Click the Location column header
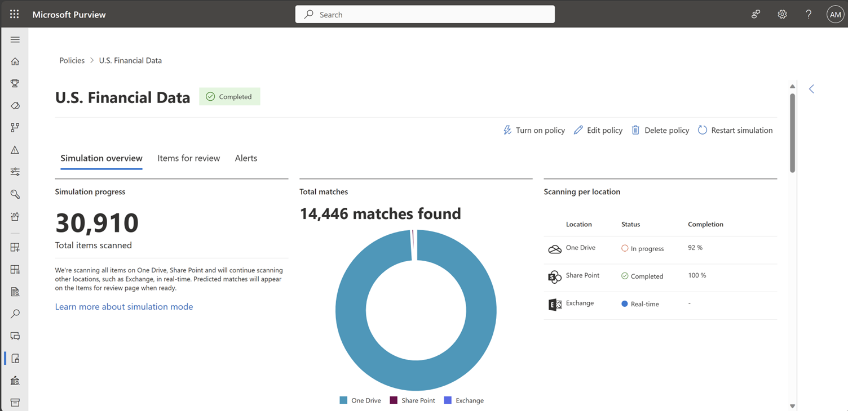This screenshot has height=411, width=848. coord(579,224)
